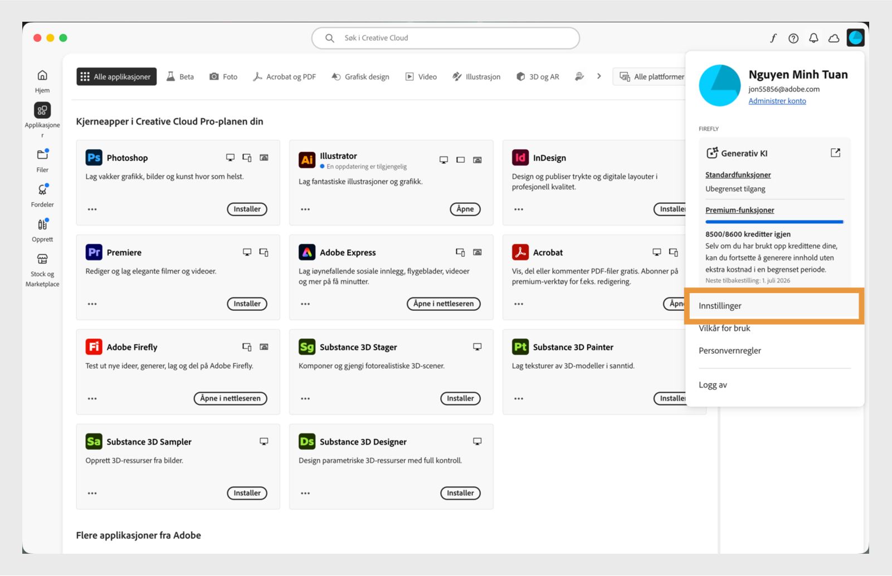The height and width of the screenshot is (576, 892).
Task: Open InDesign more options ellipsis
Action: tap(519, 209)
